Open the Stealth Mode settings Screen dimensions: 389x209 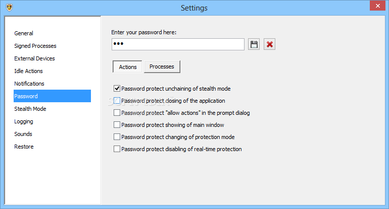click(30, 109)
